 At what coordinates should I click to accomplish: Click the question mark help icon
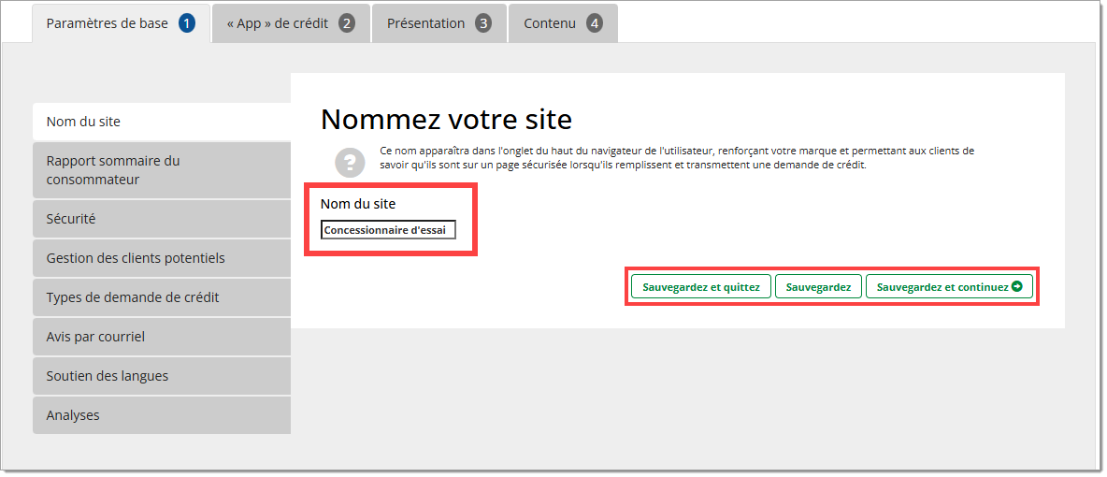(351, 161)
